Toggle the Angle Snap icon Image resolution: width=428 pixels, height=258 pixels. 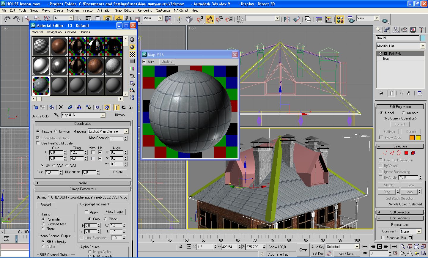[210, 19]
